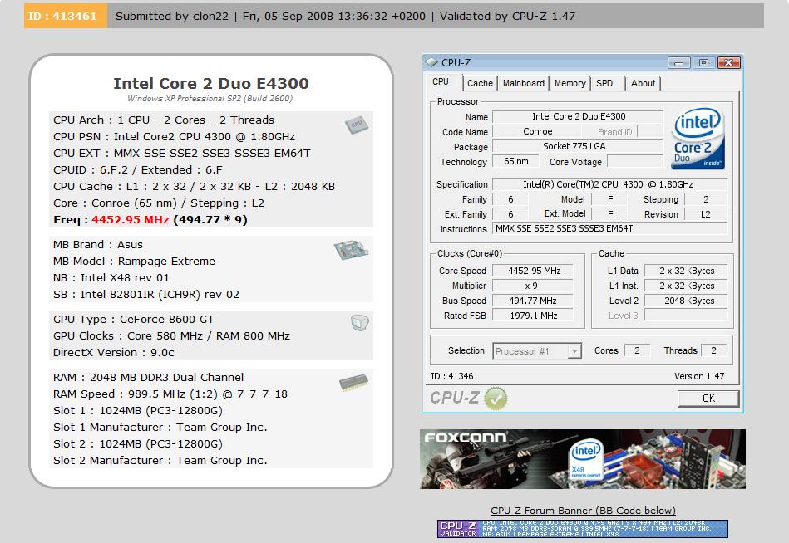The image size is (789, 543).
Task: Click the Package Socket 775 LGA field
Action: coord(578,147)
